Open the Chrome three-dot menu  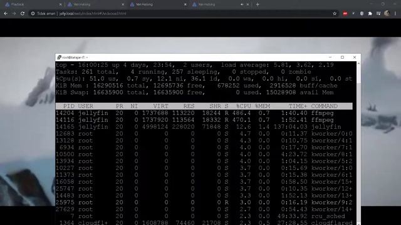click(x=395, y=14)
